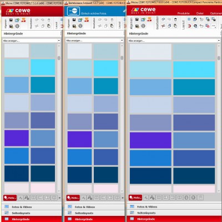Click the redo arrow in middle window toolbar
Image resolution: width=222 pixels, height=222 pixels.
tap(105, 19)
